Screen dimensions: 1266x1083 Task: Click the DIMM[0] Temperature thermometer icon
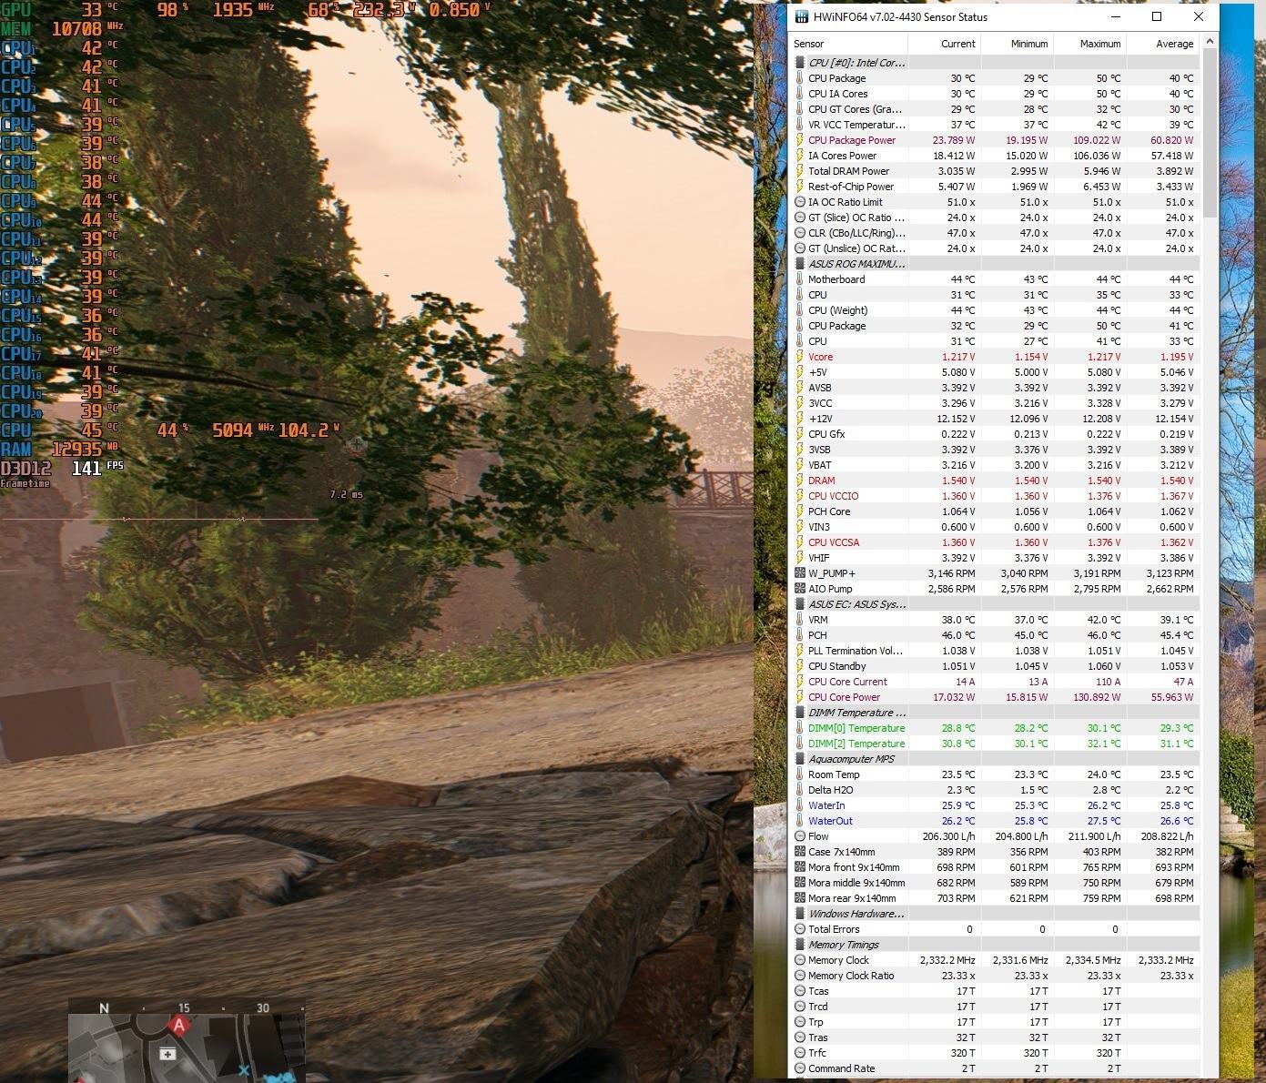pos(800,728)
